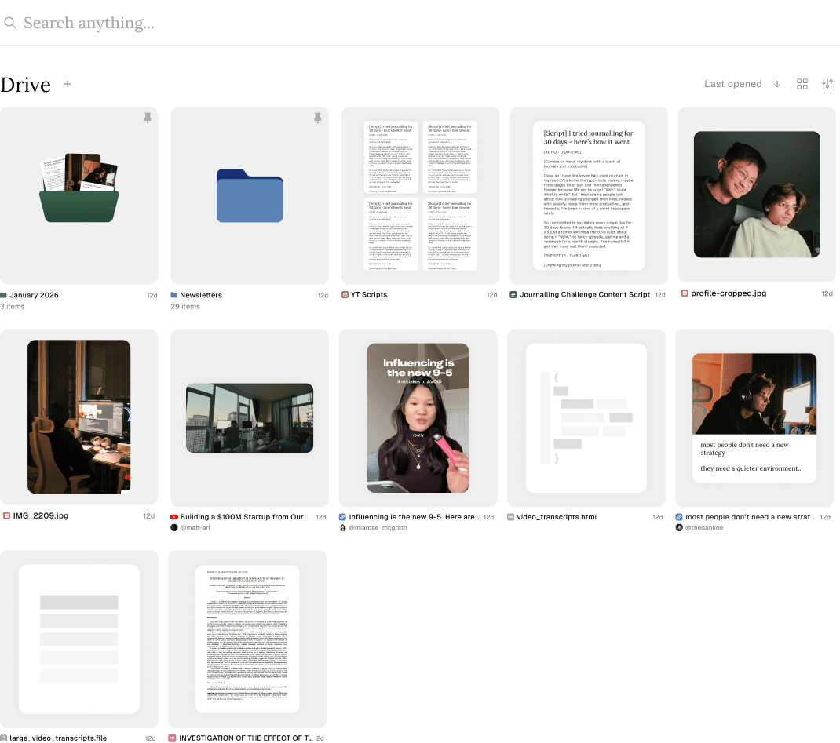
Task: Focus the Search anything field
Action: pyautogui.click(x=420, y=23)
